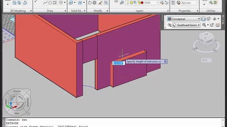The image size is (227, 127).
Task: Click the FRONT face of the ViewCube
Action: click(x=210, y=41)
